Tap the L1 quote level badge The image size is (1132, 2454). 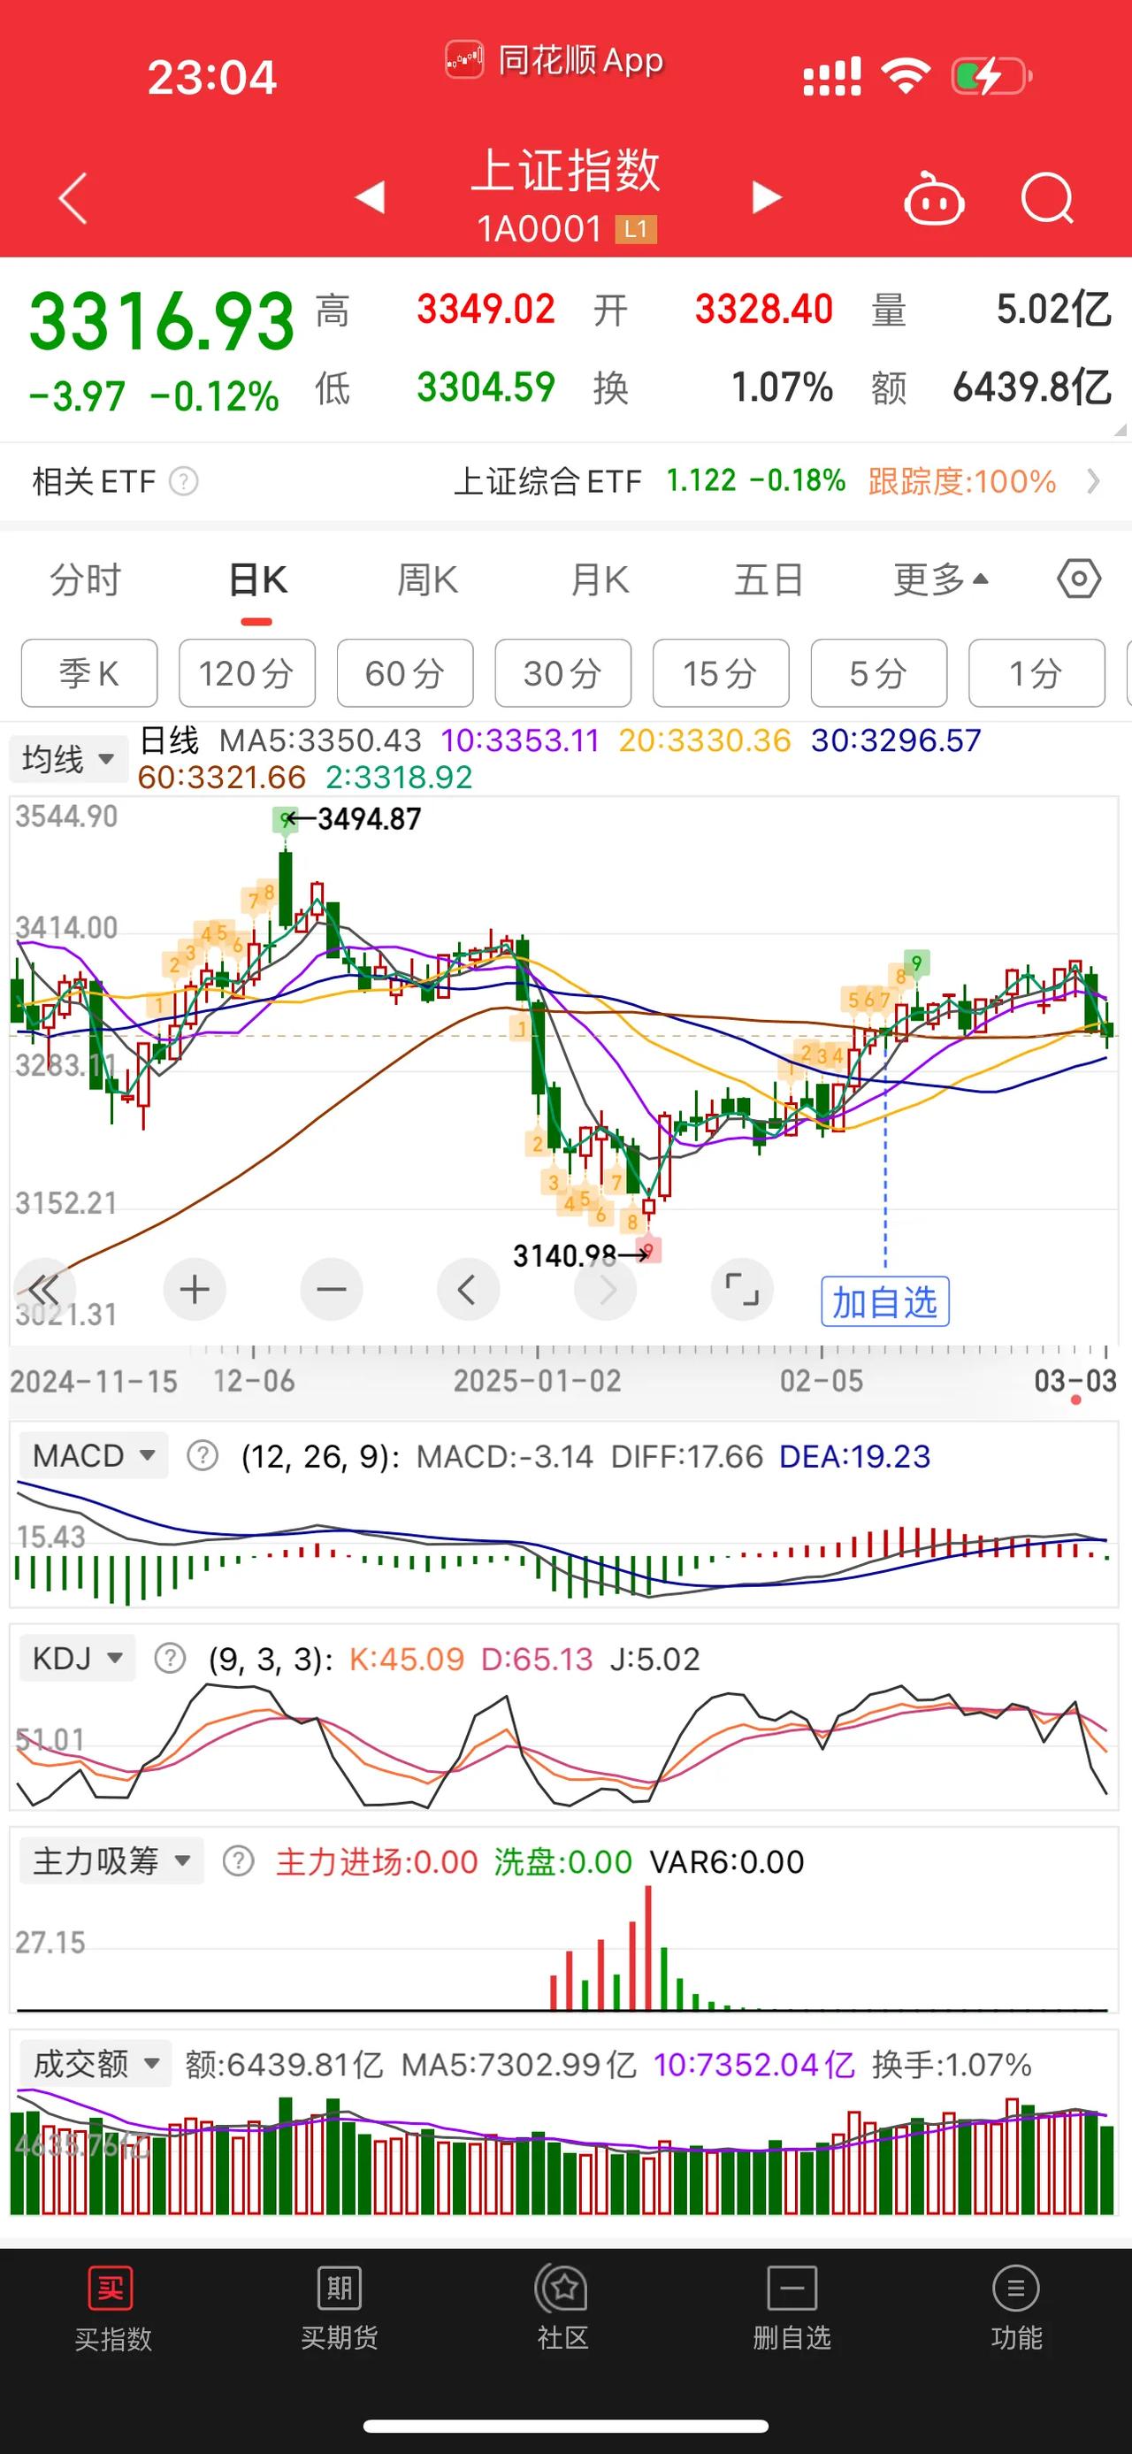[x=636, y=228]
